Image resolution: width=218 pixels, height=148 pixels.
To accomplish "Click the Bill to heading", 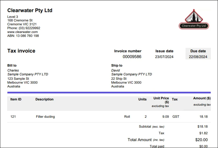I will point(12,65).
